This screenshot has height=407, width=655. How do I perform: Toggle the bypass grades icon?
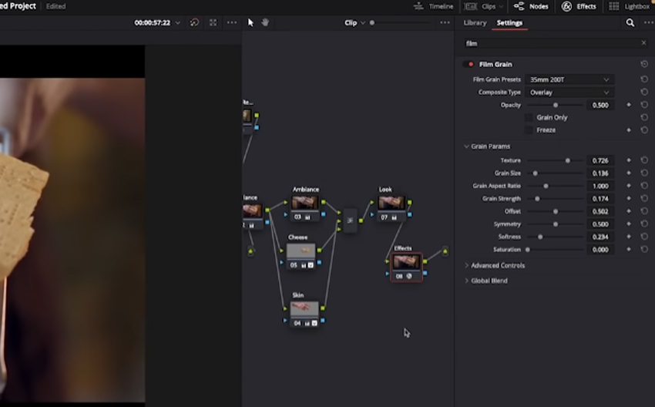[194, 22]
